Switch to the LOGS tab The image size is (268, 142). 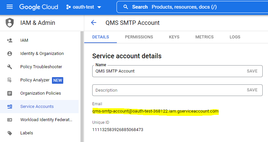[x=235, y=37]
